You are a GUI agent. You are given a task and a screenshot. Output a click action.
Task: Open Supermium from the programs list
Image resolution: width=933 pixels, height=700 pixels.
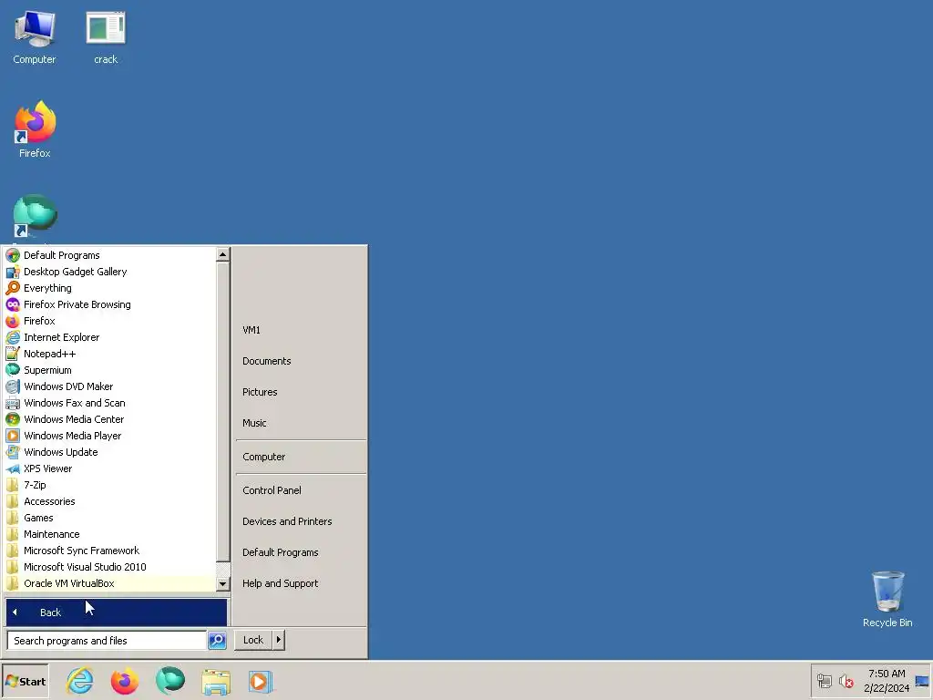point(109,370)
